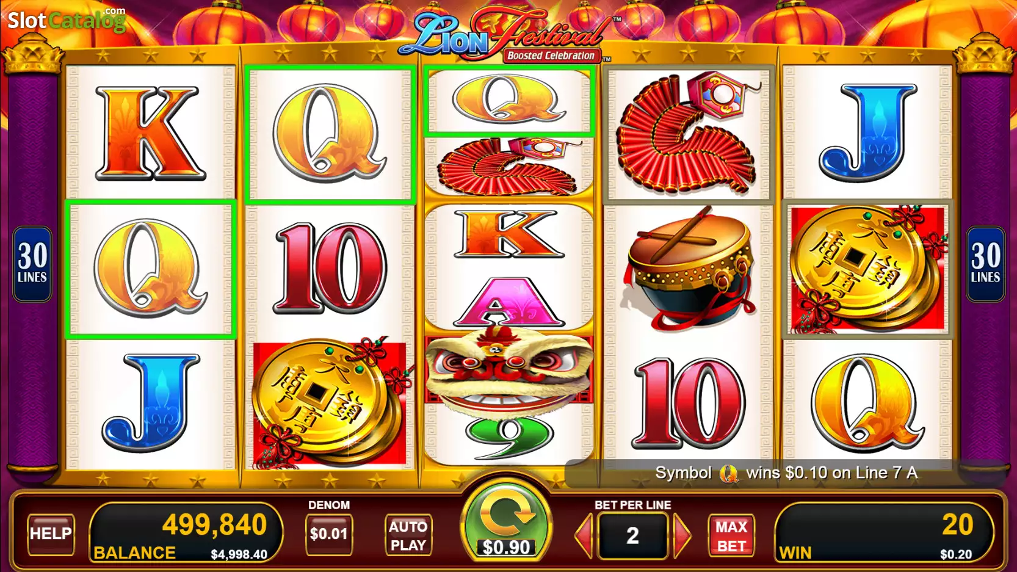Increase bet per line with right arrow
Viewport: 1017px width, 572px height.
coord(681,535)
